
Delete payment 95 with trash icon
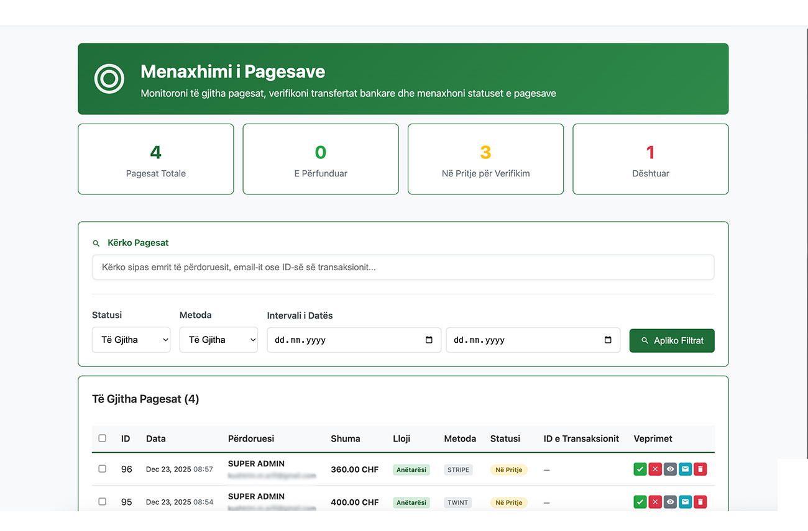pos(700,502)
